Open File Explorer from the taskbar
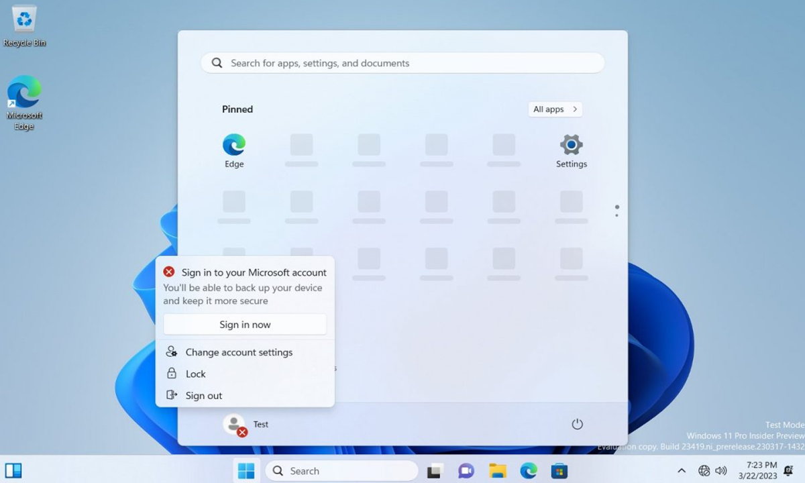This screenshot has height=483, width=805. [497, 471]
